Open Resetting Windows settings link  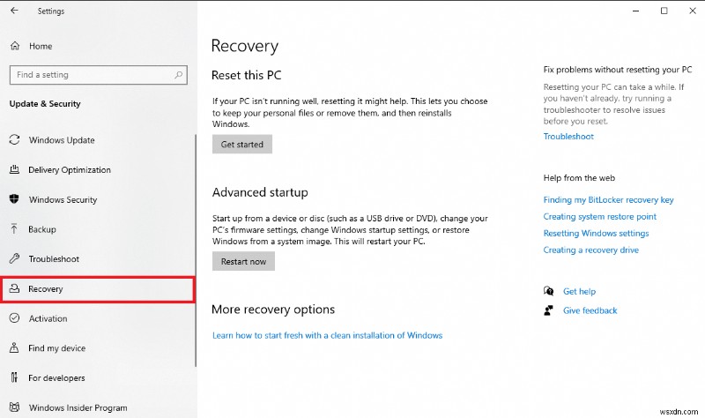[596, 233]
